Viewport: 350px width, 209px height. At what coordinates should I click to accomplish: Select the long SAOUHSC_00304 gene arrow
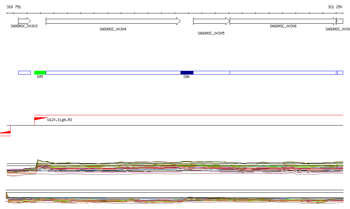click(x=113, y=21)
